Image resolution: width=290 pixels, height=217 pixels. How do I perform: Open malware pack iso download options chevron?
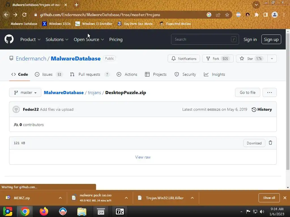[x=126, y=198]
